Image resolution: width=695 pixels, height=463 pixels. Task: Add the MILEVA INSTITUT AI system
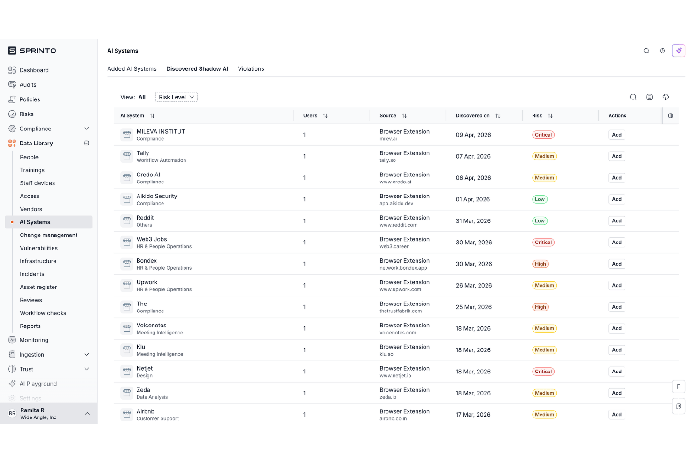[x=617, y=135]
